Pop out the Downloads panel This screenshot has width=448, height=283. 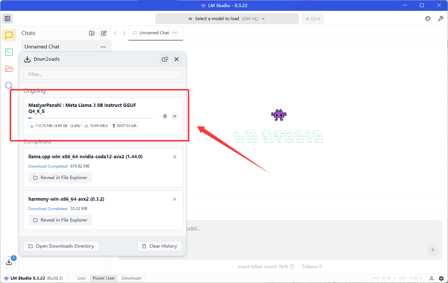(165, 59)
